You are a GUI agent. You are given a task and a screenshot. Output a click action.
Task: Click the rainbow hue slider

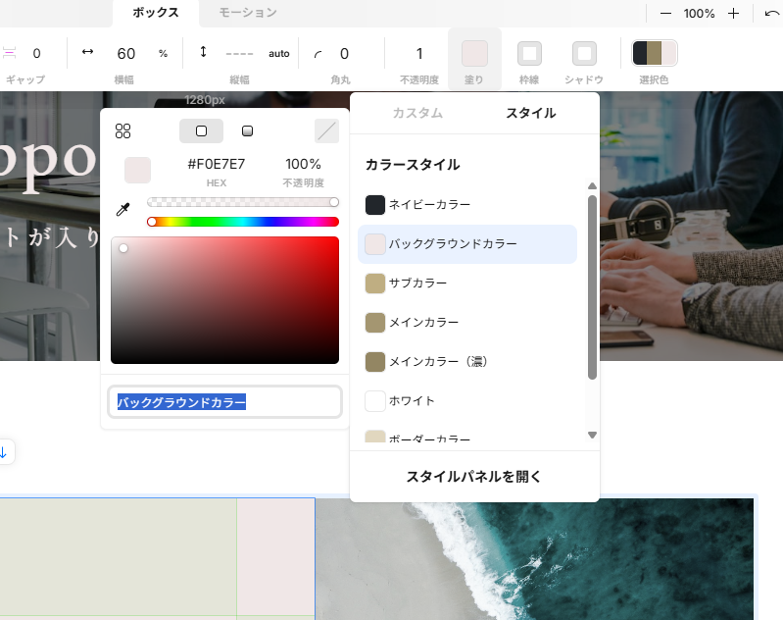click(242, 222)
